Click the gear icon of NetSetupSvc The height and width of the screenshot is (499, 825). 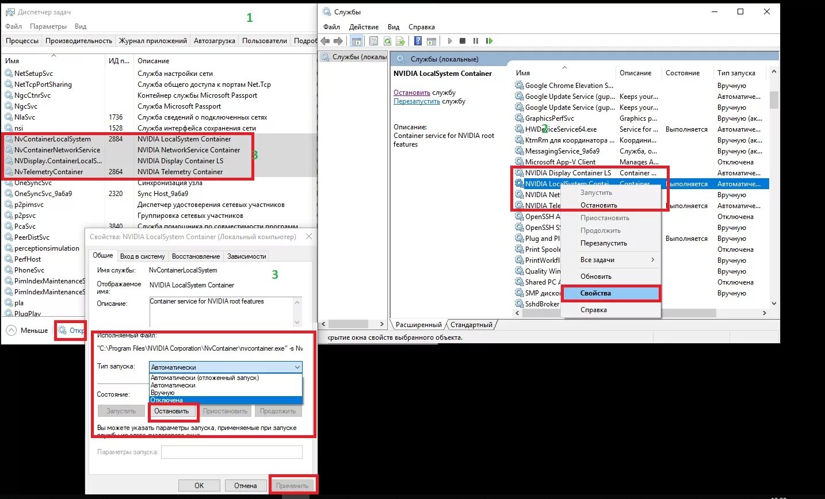click(x=9, y=74)
